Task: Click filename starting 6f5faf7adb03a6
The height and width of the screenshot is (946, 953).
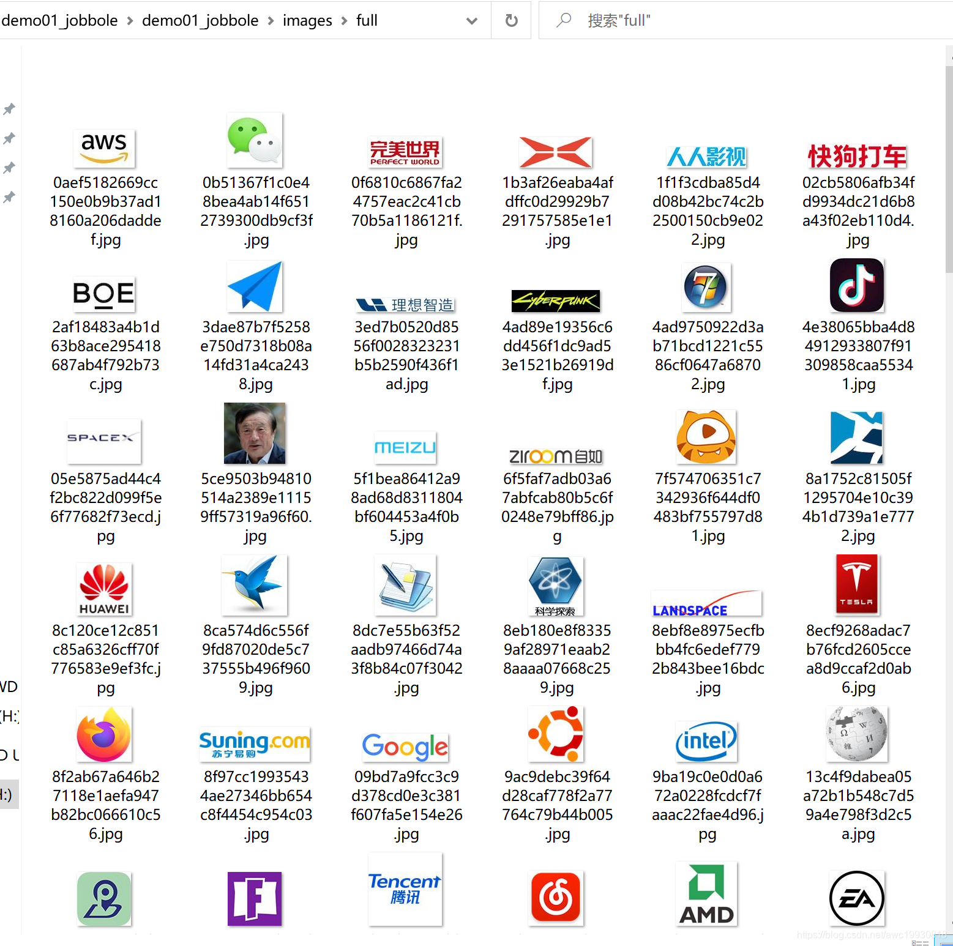Action: point(557,507)
